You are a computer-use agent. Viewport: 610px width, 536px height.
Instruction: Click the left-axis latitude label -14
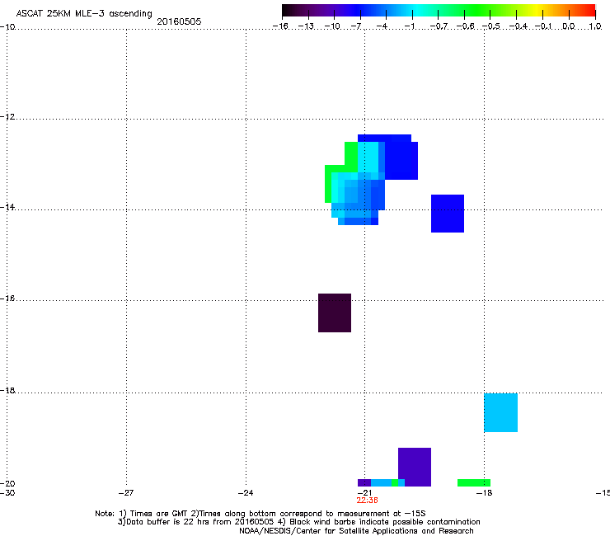[7, 207]
